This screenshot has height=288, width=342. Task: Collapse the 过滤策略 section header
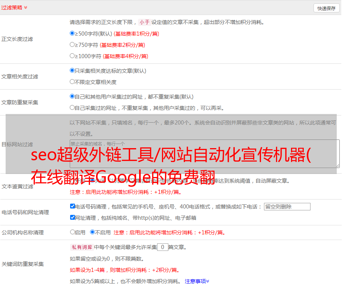coord(14,7)
